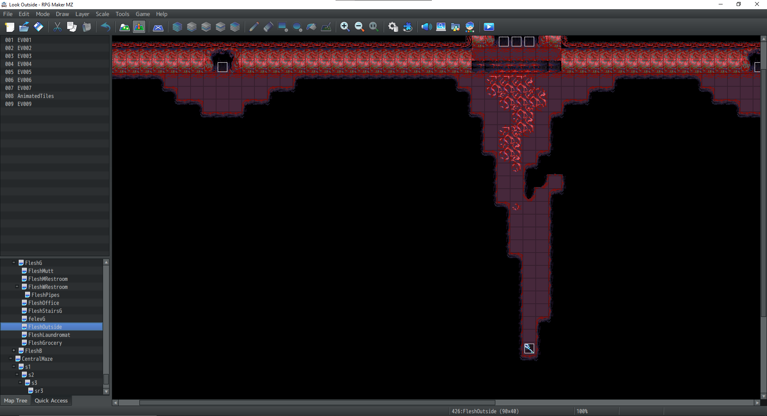Undo the last action with the arrow icon

coord(105,27)
